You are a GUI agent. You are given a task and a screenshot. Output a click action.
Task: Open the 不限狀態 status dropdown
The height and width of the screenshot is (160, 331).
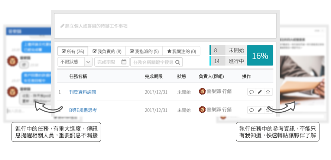coord(75,62)
